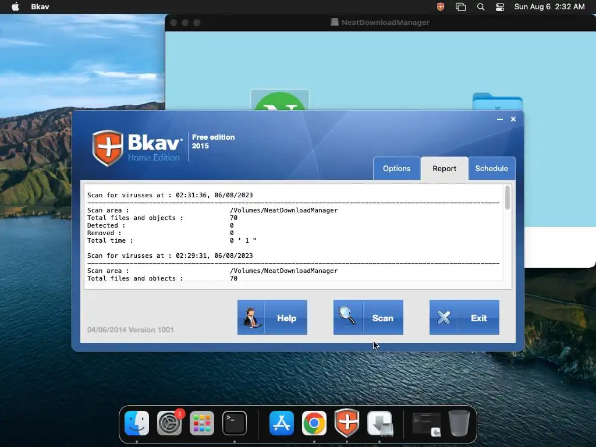596x447 pixels.
Task: Click the first '/Volumes/NeatDownloadManager' scan area path
Action: [283, 210]
